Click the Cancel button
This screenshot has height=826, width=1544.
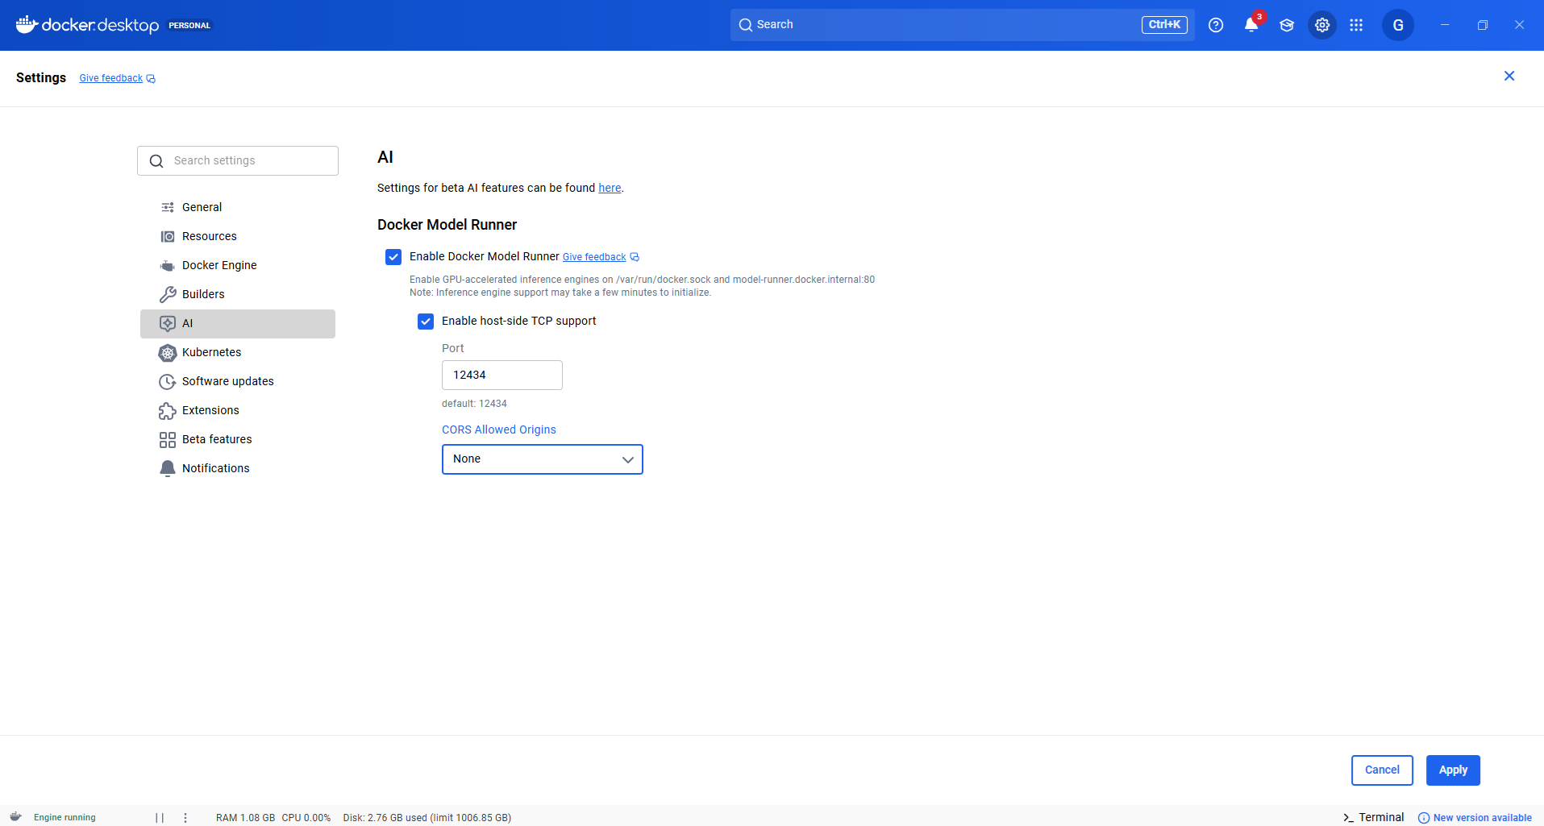(x=1382, y=770)
